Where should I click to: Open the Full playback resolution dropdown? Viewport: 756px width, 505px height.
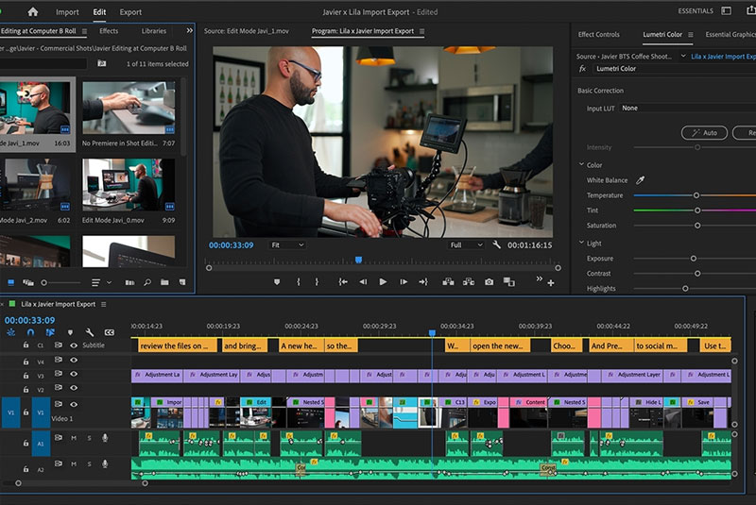[466, 244]
